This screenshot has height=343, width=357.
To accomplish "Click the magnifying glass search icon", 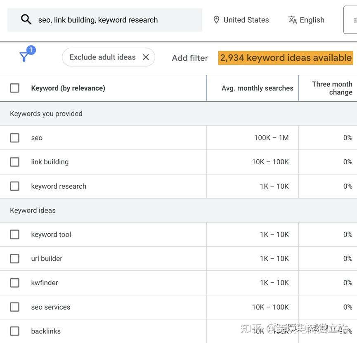I will pos(26,19).
